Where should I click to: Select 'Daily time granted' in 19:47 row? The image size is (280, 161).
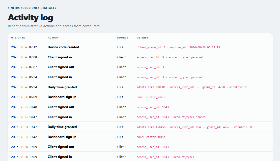[62, 127]
